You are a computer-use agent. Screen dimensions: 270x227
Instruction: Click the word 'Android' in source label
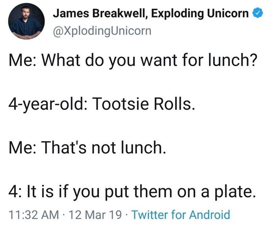[210, 215]
